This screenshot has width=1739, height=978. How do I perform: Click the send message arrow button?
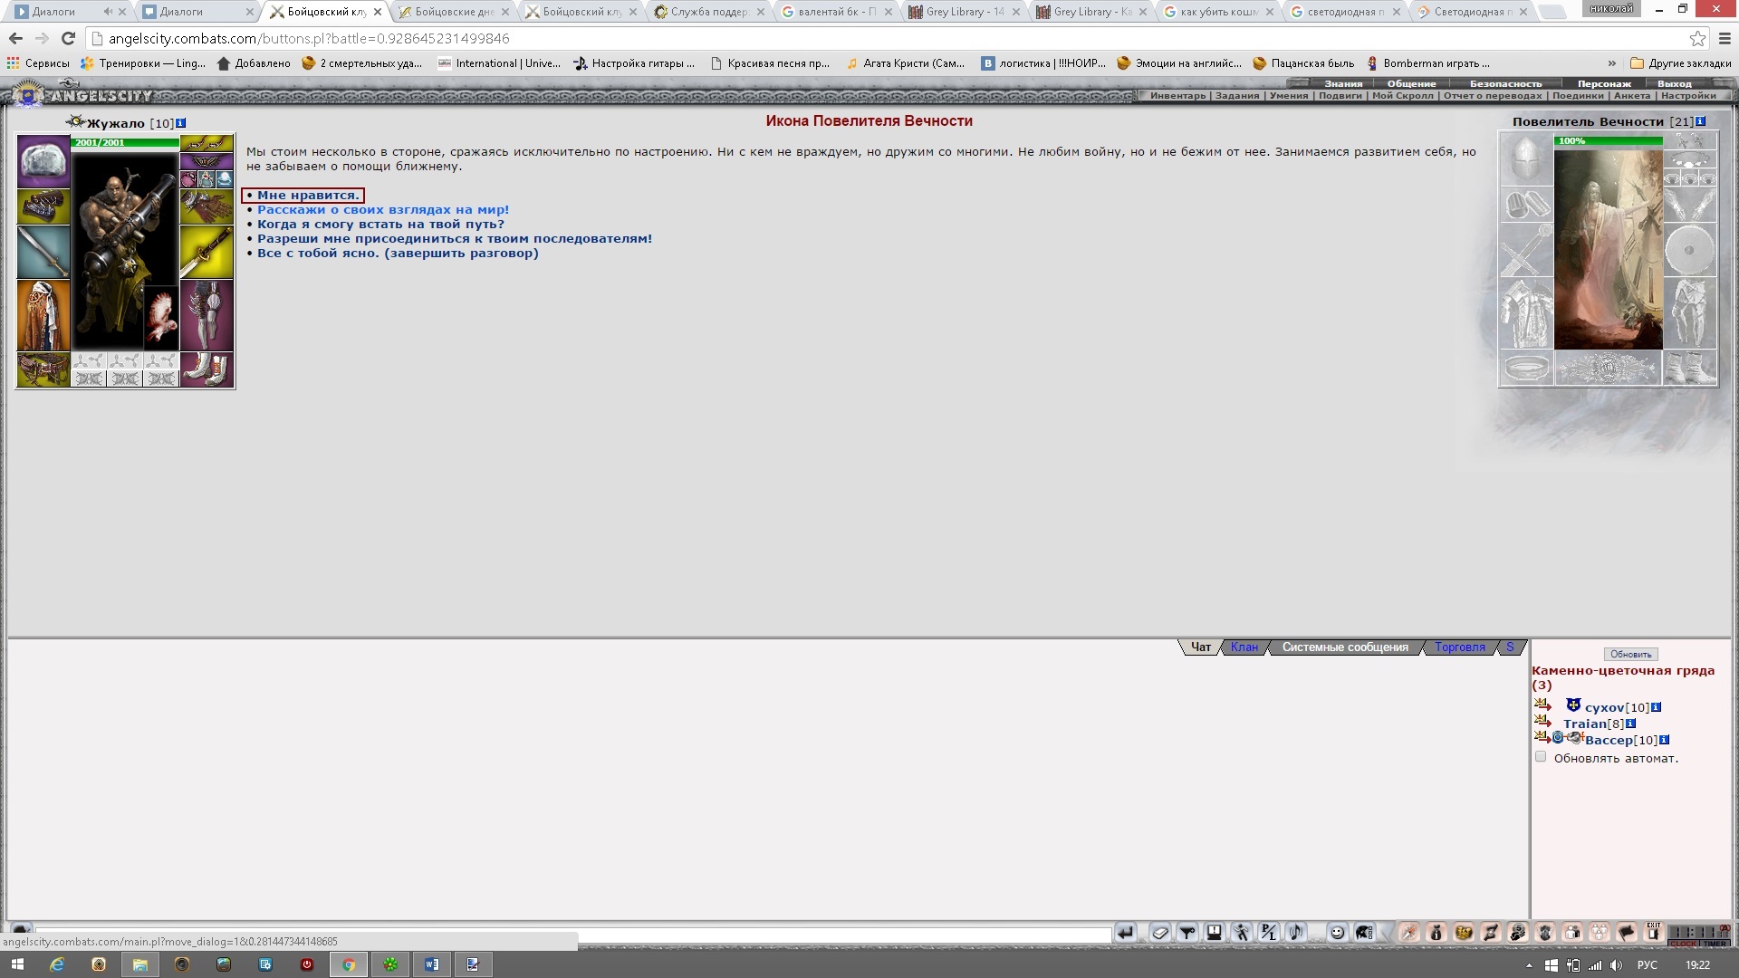(x=1125, y=933)
